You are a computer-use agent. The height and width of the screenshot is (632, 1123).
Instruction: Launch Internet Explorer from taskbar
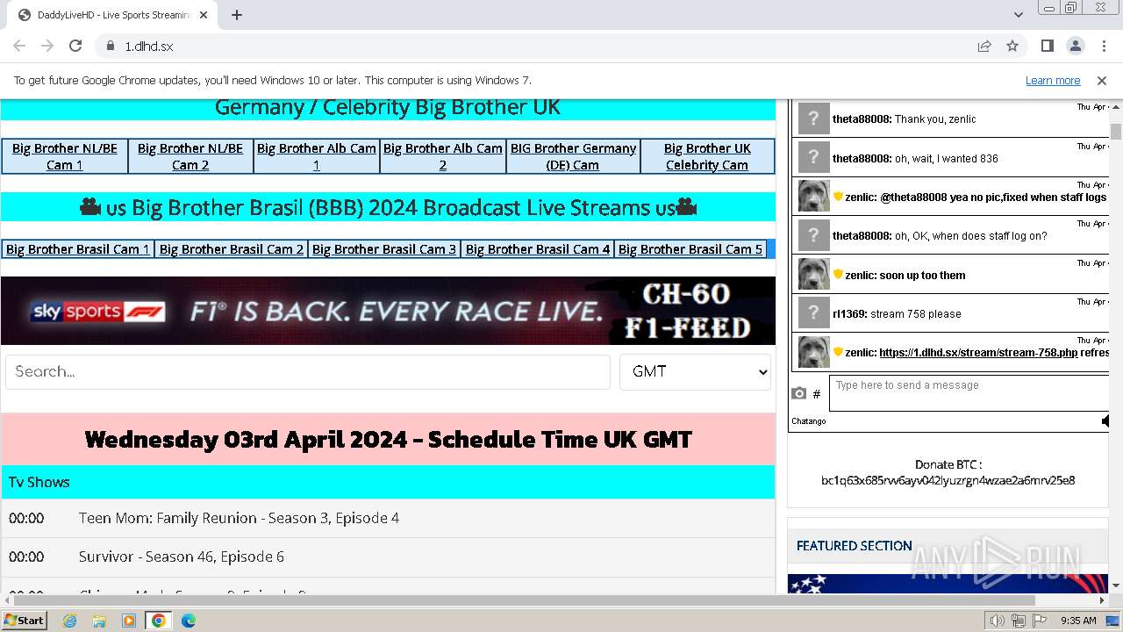pyautogui.click(x=70, y=621)
